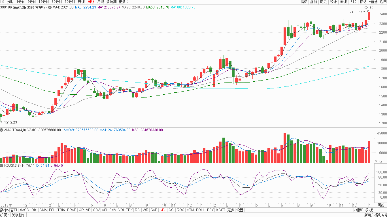The height and width of the screenshot is (217, 387).
Task: Select the ROC indicator
Action: point(180,210)
